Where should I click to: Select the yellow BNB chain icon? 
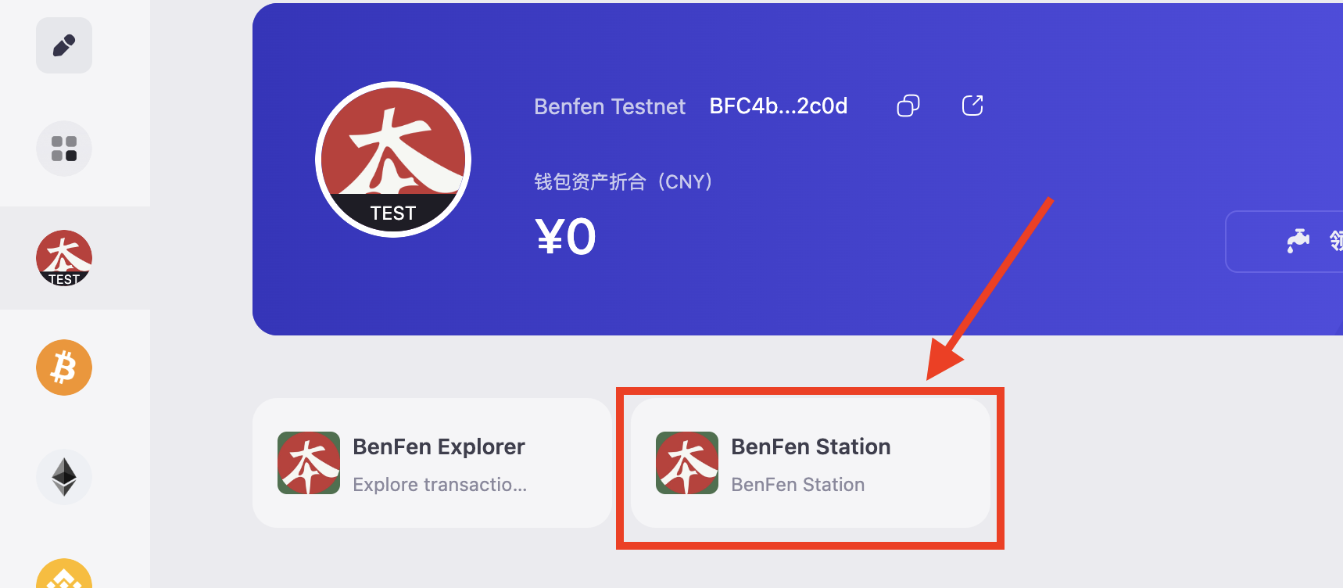click(x=64, y=577)
